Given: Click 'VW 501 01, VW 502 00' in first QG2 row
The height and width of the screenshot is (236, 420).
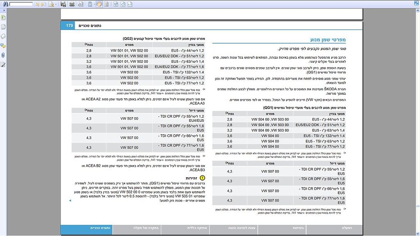Looking at the screenshot, I should pos(129,51).
